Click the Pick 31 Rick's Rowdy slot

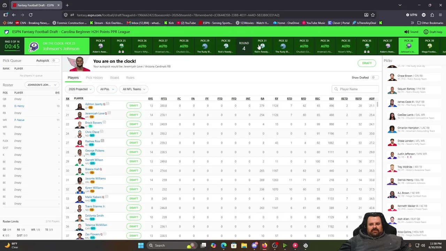pos(262,46)
